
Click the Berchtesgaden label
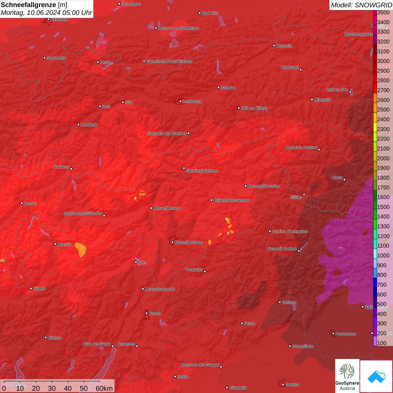(359, 34)
